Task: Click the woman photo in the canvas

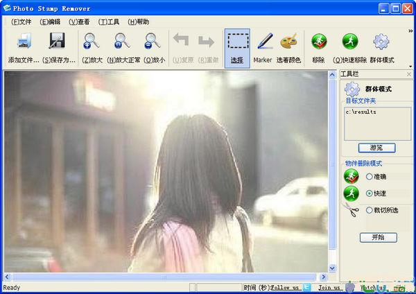Action: pos(166,171)
